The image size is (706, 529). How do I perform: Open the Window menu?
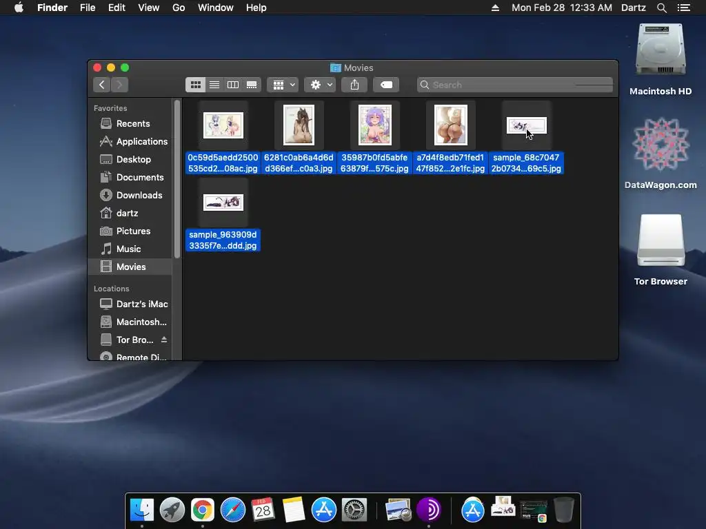point(216,8)
